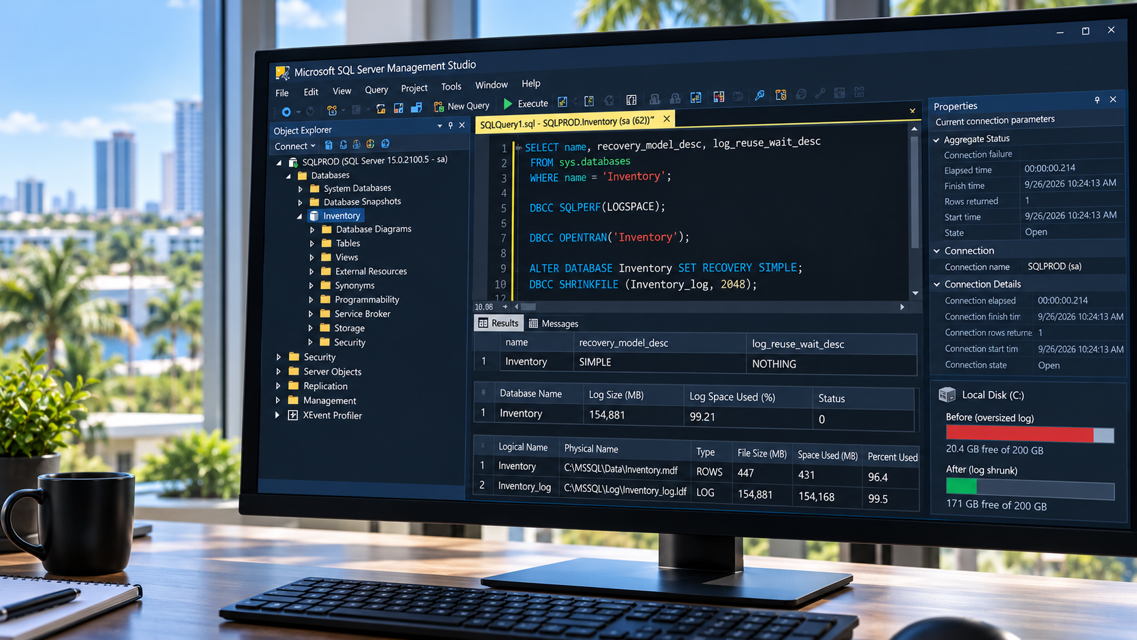Click the New Query toolbar button
Screen dimensions: 1137x640
[x=462, y=106]
